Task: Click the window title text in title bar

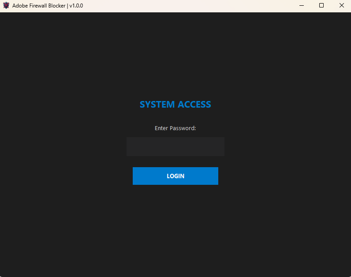Action: (47, 6)
